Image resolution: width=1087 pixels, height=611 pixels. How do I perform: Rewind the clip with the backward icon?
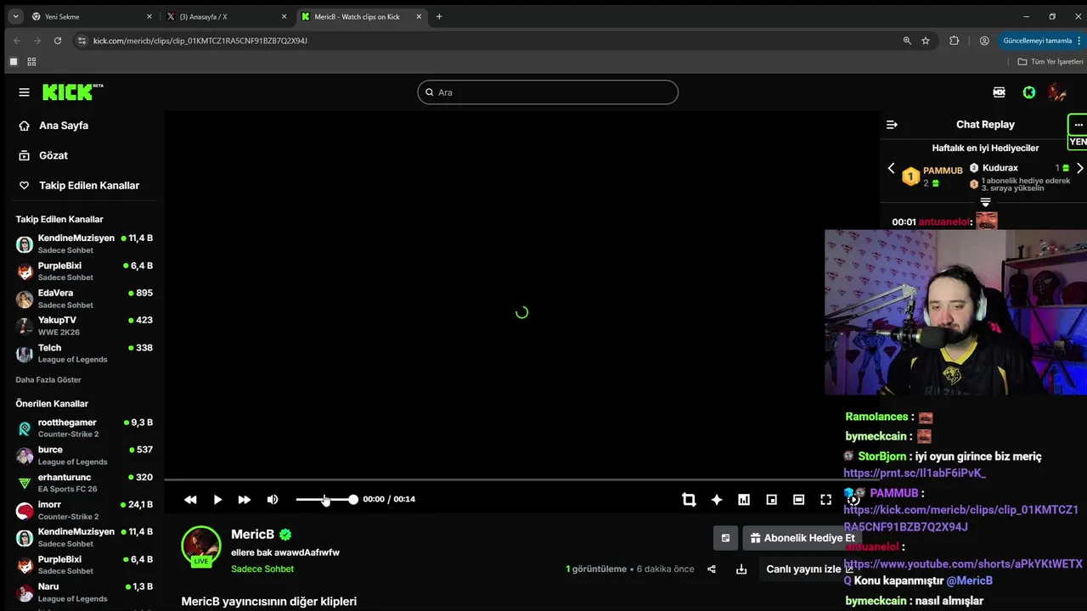coord(190,500)
